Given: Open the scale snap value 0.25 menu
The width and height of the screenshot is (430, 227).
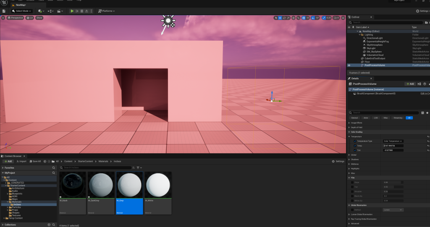Looking at the screenshot, I should coord(328,18).
